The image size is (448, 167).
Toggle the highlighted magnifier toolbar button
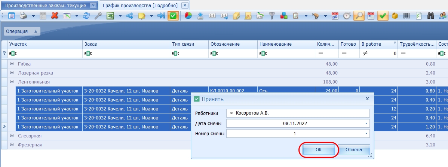359,16
